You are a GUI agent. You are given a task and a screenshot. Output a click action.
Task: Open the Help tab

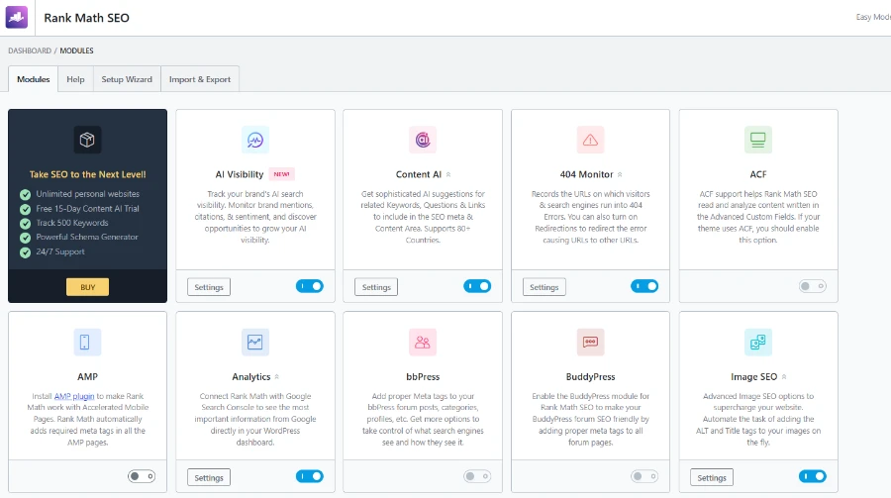click(x=75, y=79)
